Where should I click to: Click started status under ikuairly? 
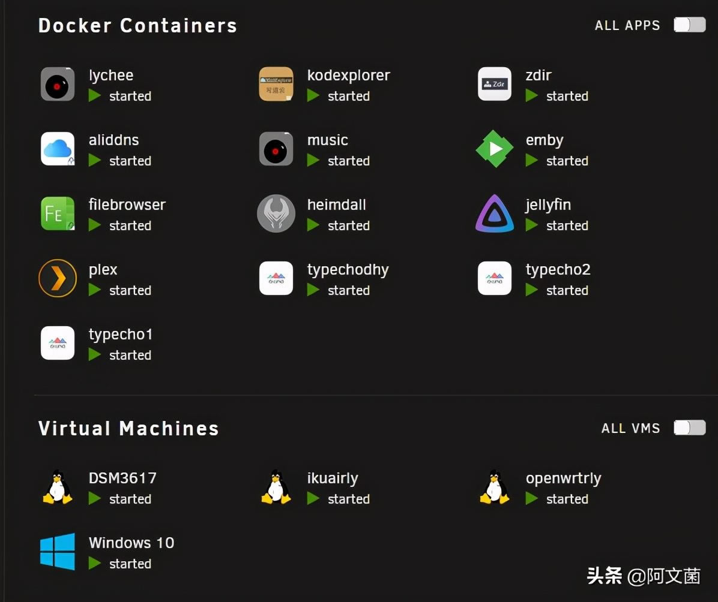click(x=348, y=499)
